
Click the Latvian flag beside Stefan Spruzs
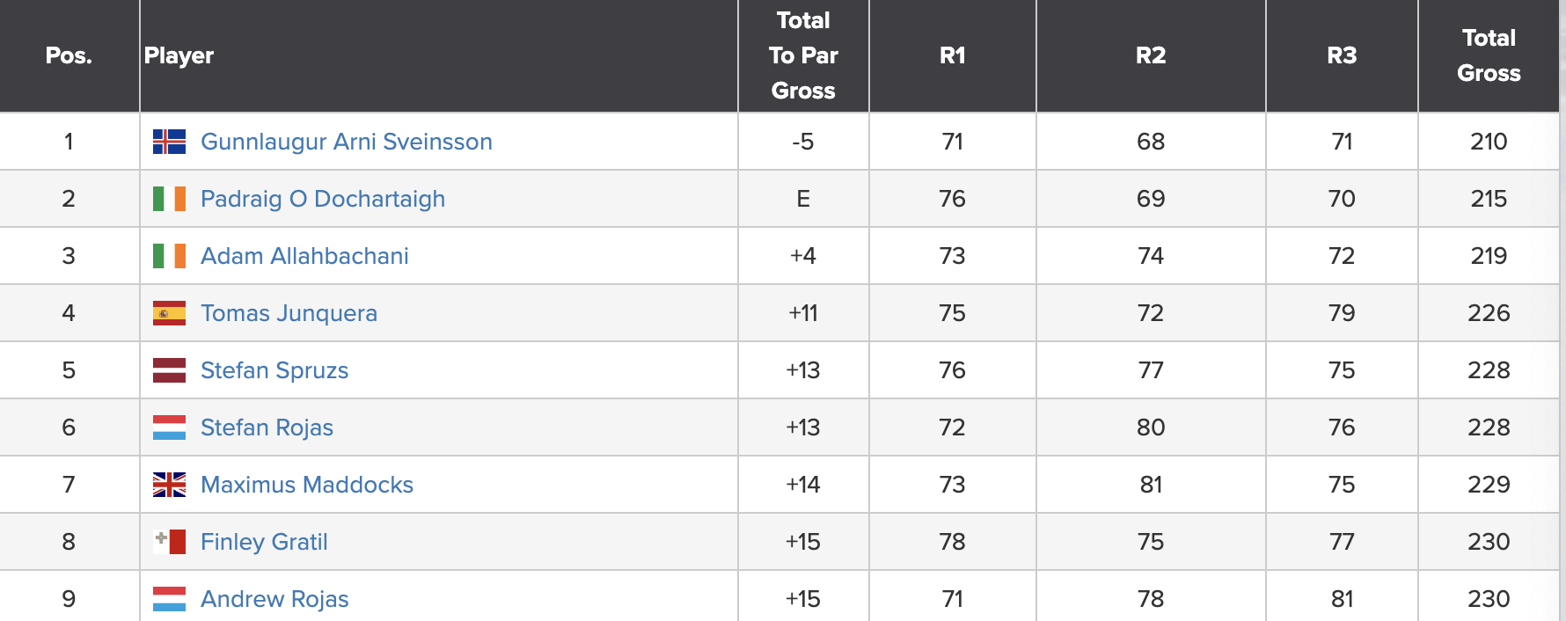(169, 370)
